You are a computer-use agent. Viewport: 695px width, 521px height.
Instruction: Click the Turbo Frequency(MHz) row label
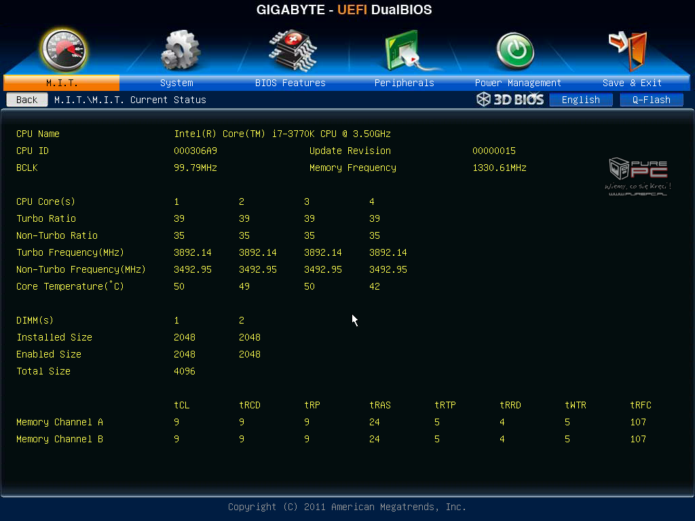(x=70, y=252)
